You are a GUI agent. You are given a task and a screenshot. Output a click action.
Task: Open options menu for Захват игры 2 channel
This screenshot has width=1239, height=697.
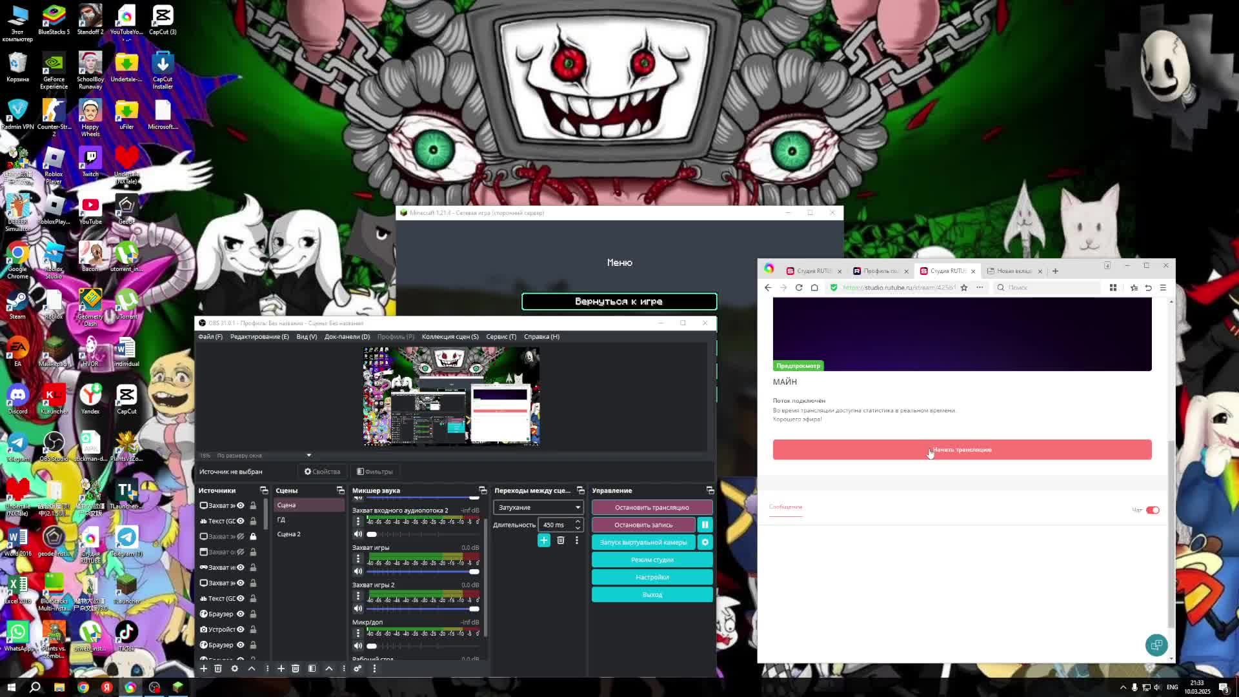tap(358, 596)
